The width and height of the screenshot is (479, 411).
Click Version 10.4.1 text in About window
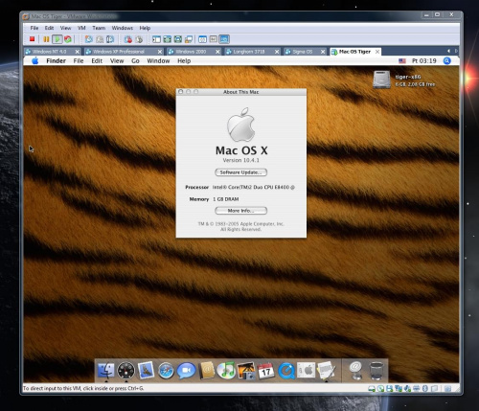[x=240, y=160]
